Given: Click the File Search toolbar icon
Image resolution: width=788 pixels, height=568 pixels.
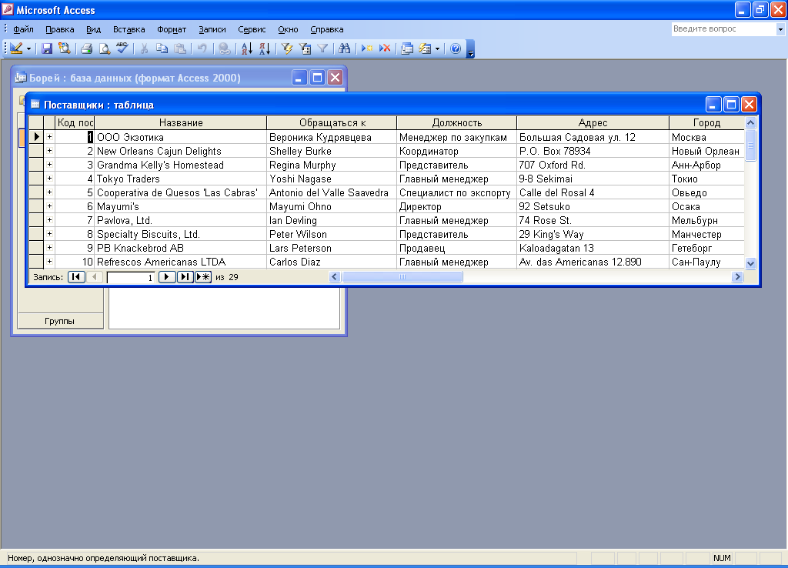Looking at the screenshot, I should coord(64,48).
